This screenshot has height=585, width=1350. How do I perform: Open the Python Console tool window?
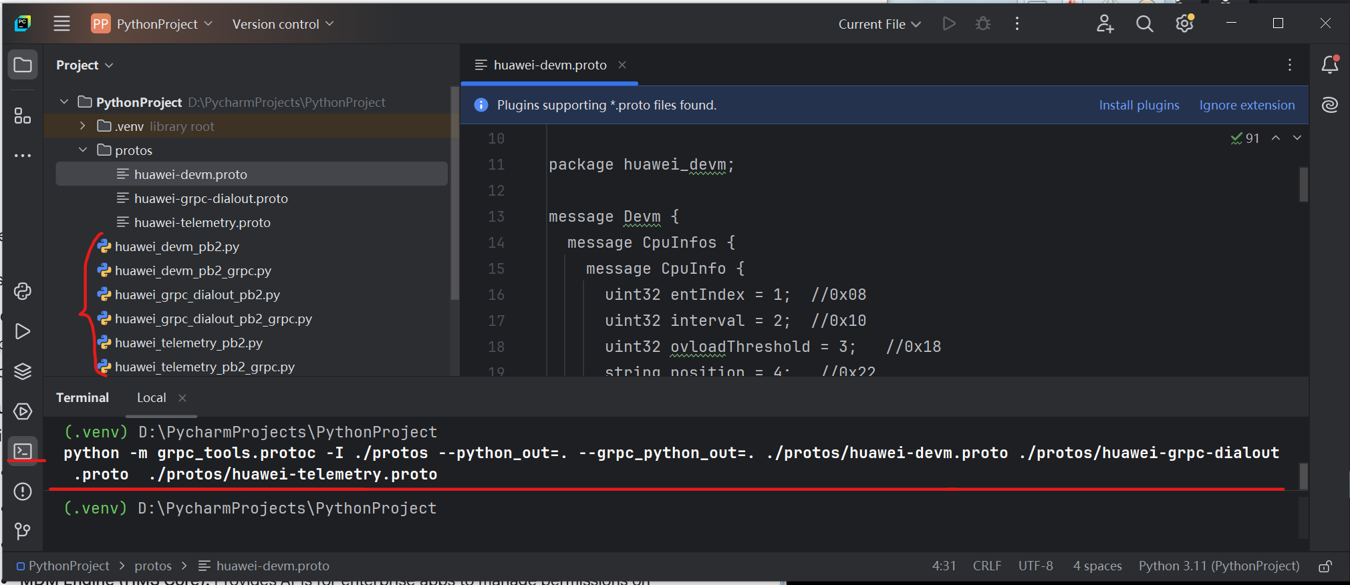[23, 291]
